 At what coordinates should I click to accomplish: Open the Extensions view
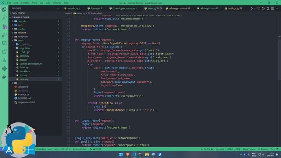4,52
